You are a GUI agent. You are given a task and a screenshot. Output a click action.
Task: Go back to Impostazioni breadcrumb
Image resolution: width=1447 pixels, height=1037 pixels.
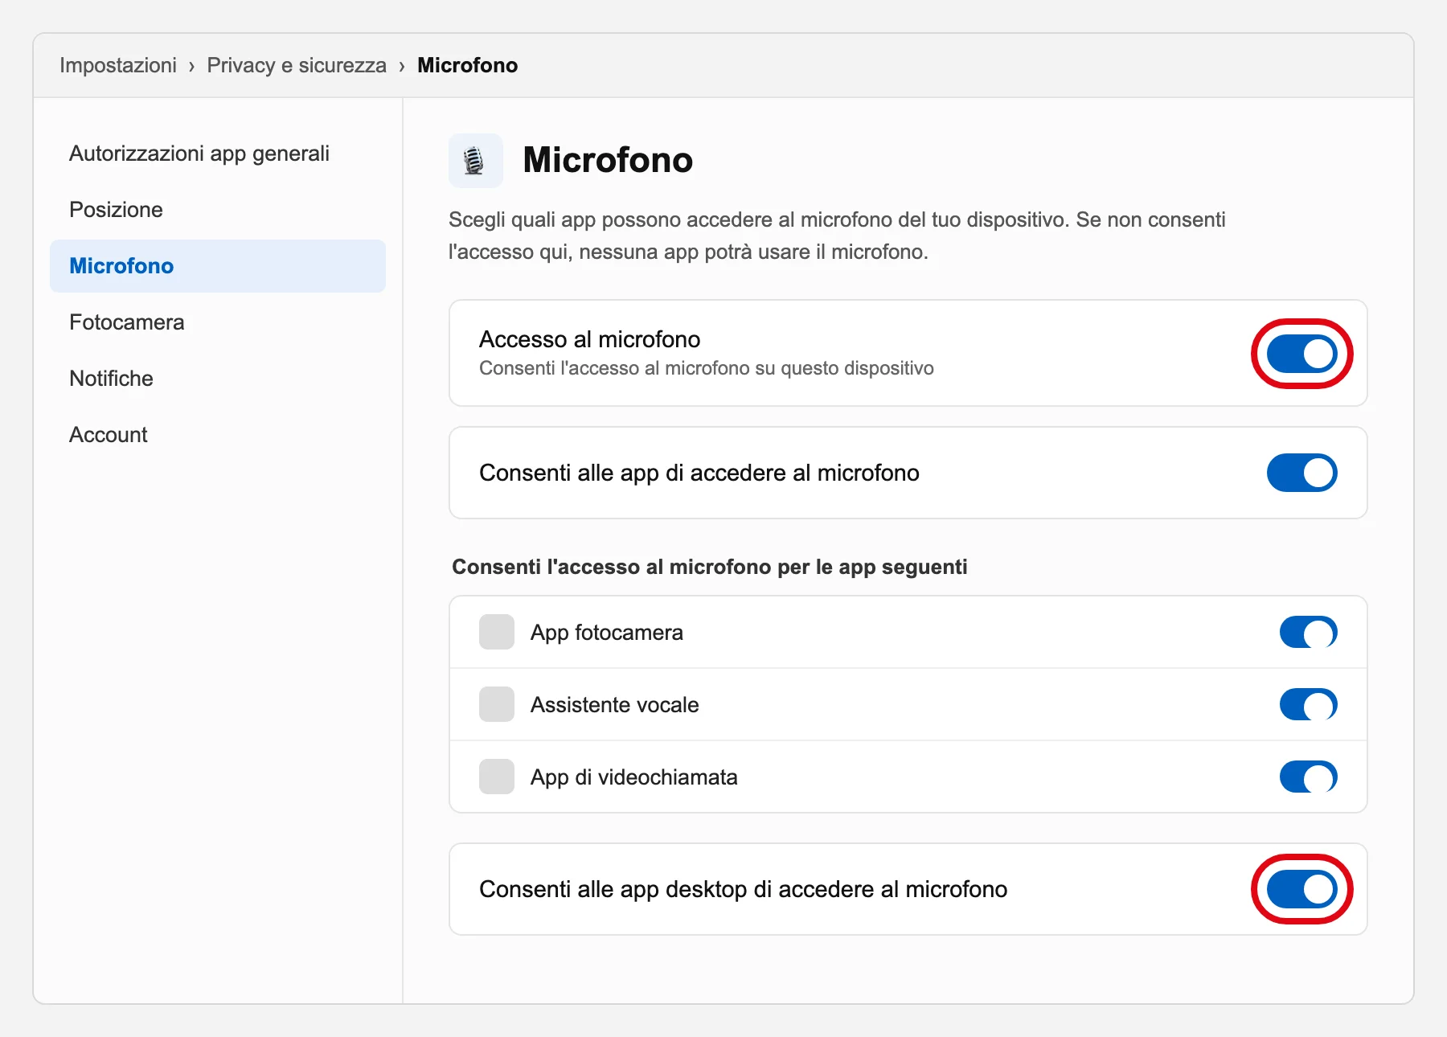click(118, 65)
